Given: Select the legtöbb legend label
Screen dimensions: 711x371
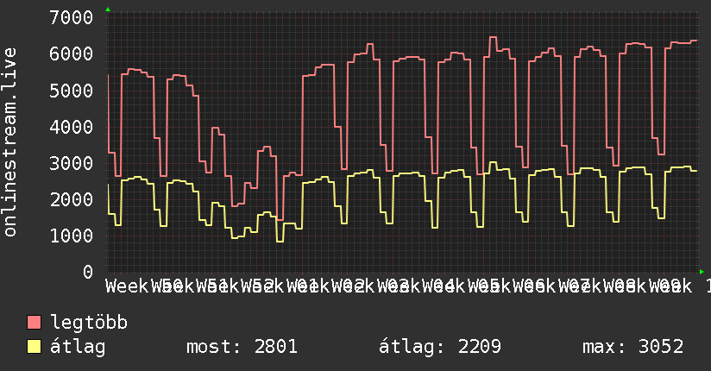Looking at the screenshot, I should coord(89,322).
